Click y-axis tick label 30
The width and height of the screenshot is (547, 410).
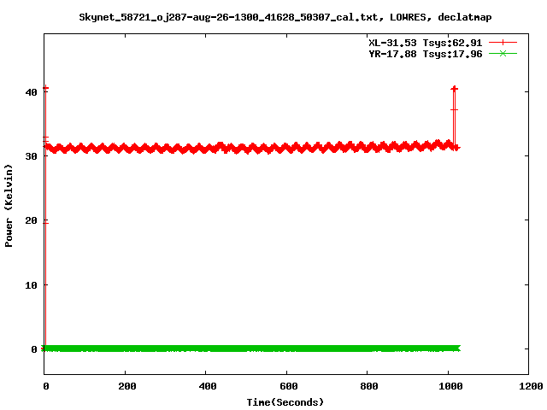point(31,156)
